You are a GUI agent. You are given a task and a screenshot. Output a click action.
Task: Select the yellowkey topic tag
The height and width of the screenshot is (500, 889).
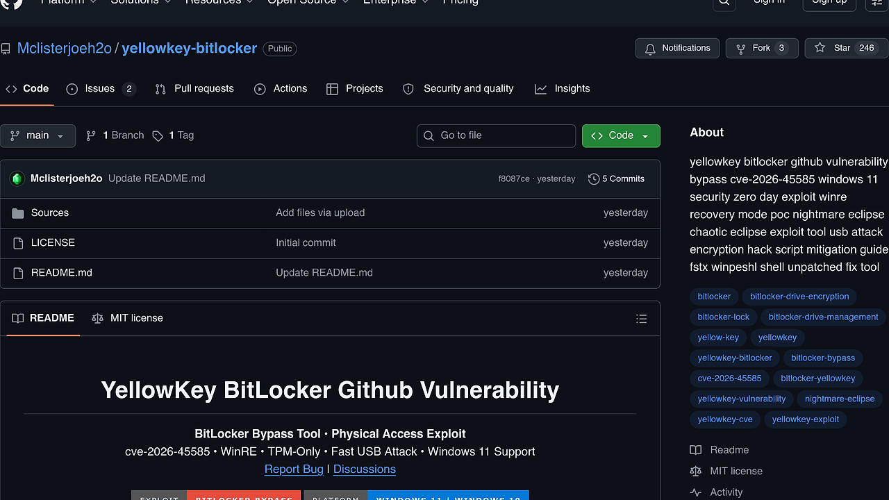777,337
